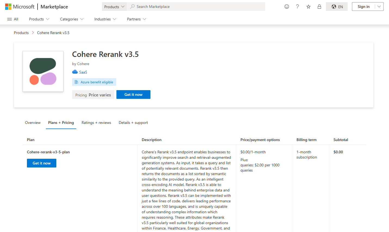Click the 1-month subscription billing term
The image size is (389, 232).
[x=307, y=155]
